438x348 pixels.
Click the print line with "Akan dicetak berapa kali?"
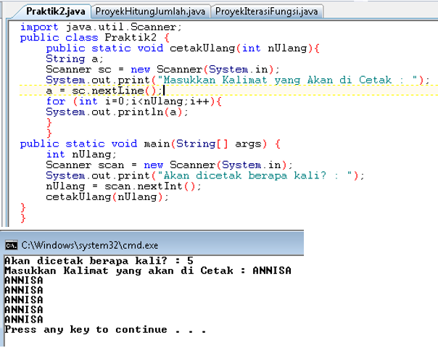click(x=205, y=175)
